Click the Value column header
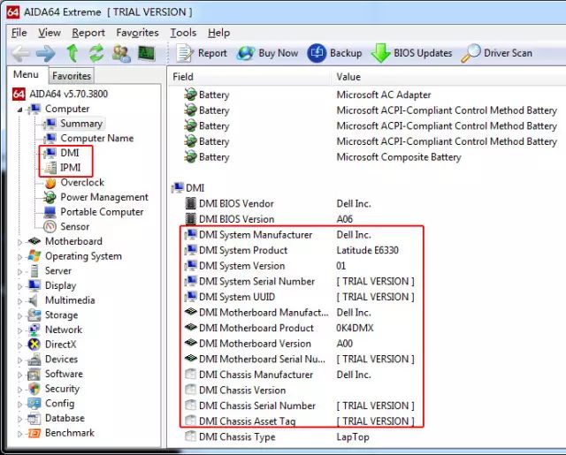Screen dimensions: 566x455 click(448, 77)
